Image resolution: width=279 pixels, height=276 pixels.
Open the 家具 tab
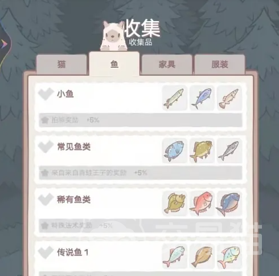click(x=167, y=64)
